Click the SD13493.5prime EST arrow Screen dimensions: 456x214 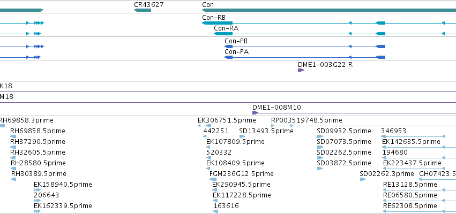[x=242, y=136]
